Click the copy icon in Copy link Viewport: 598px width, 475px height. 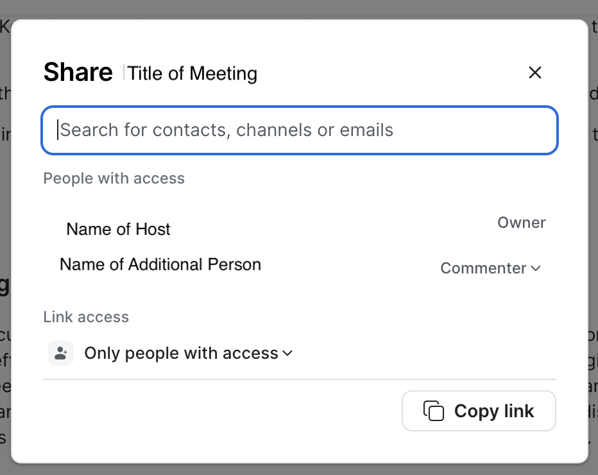coord(434,411)
